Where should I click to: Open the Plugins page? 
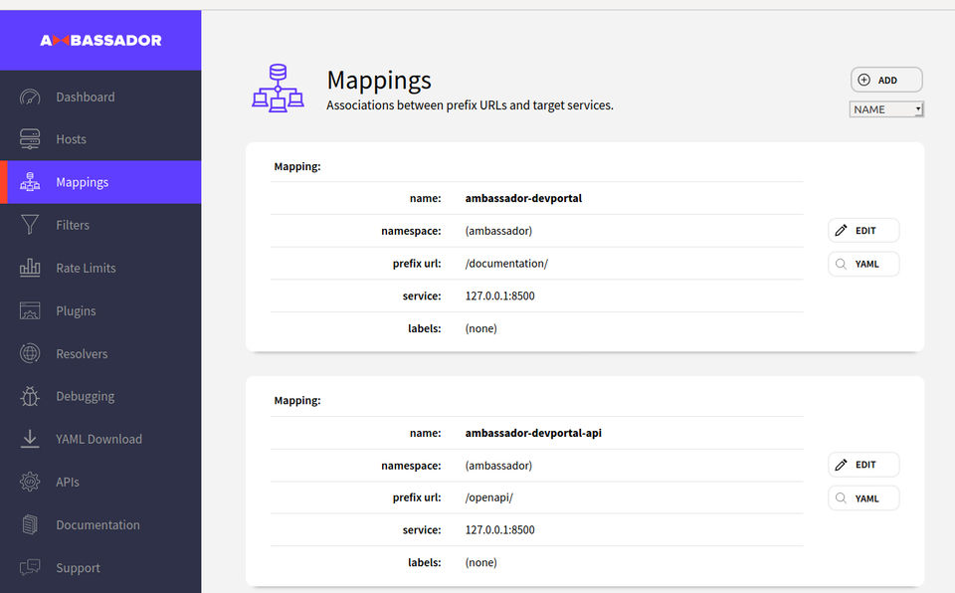pos(100,310)
